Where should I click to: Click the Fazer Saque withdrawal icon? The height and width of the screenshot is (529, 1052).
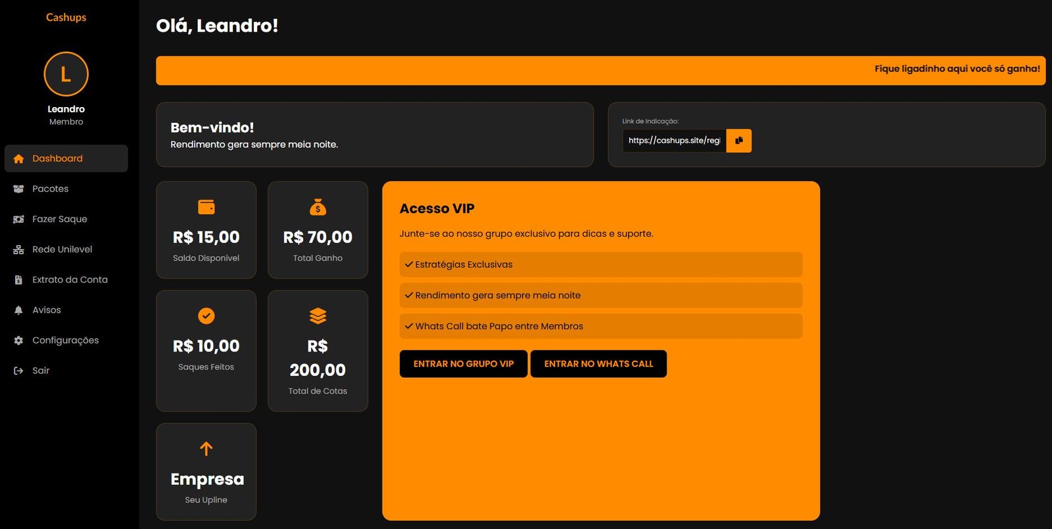click(18, 219)
